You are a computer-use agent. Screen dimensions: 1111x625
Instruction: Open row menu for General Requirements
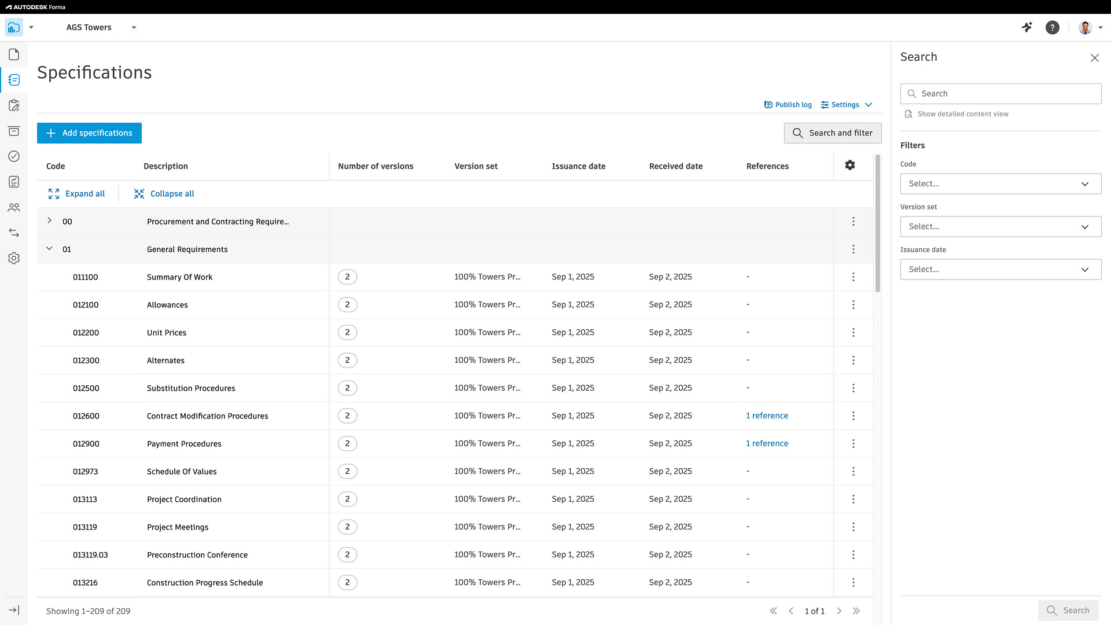pyautogui.click(x=854, y=249)
